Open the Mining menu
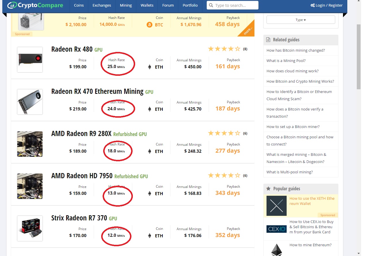368x256 pixels. click(126, 5)
